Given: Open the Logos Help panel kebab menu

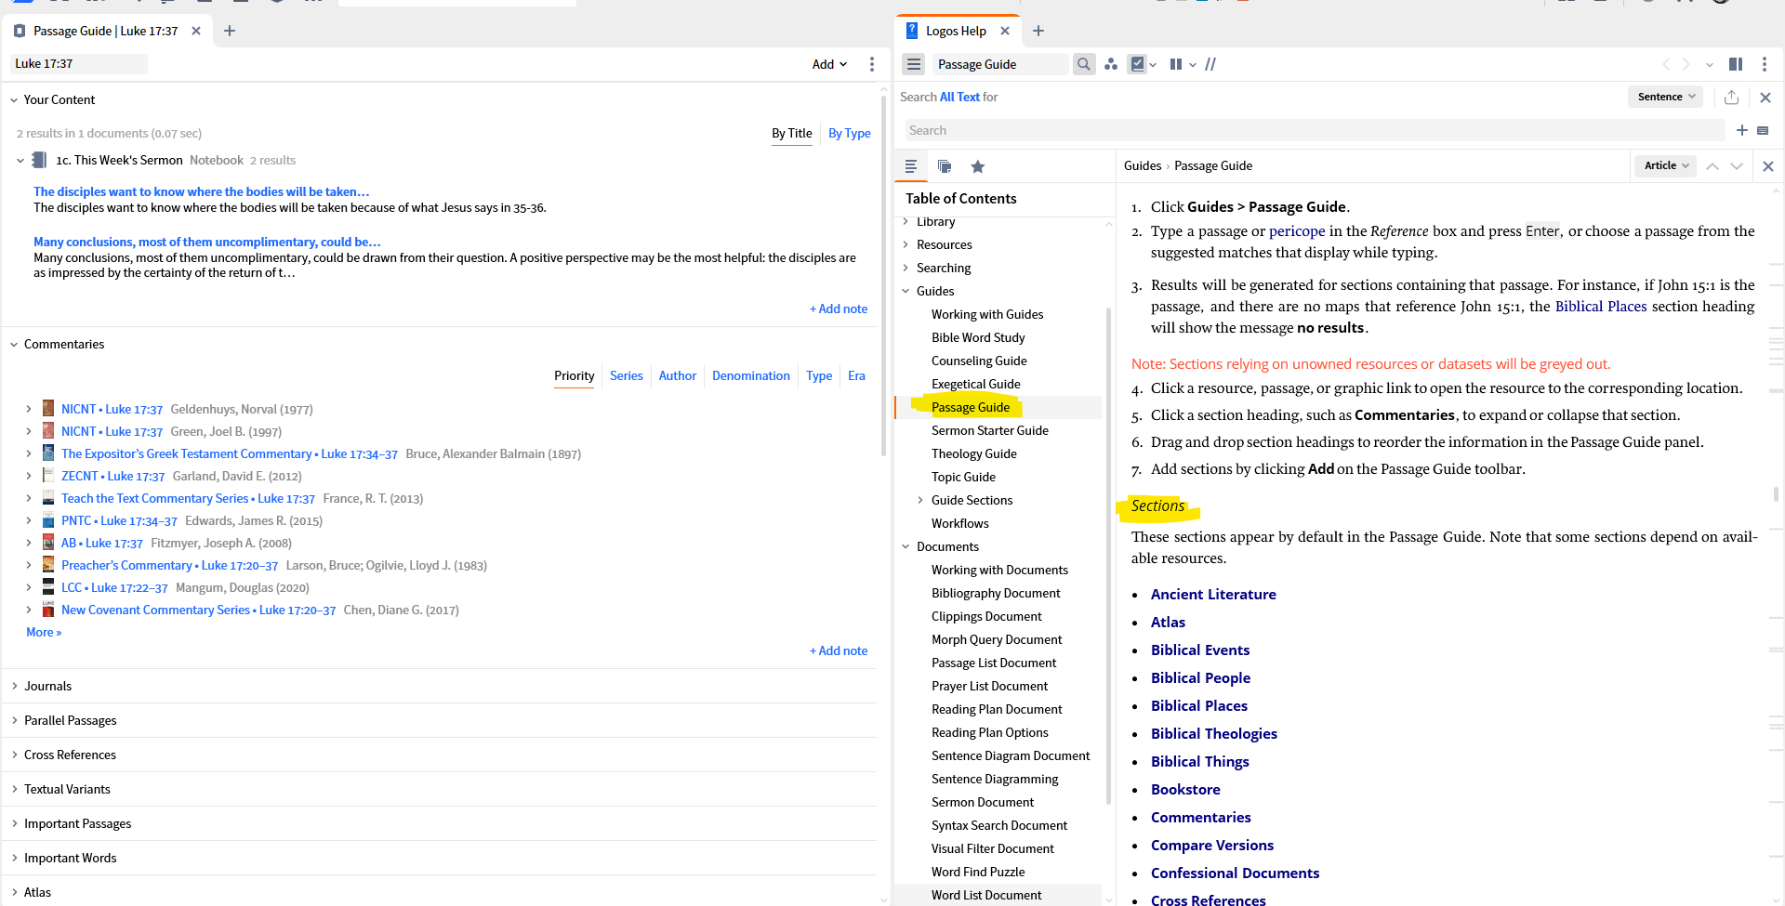Looking at the screenshot, I should click(1764, 64).
